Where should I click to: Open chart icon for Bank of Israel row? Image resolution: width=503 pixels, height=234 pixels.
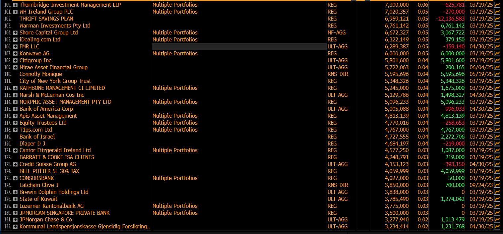[x=497, y=137]
